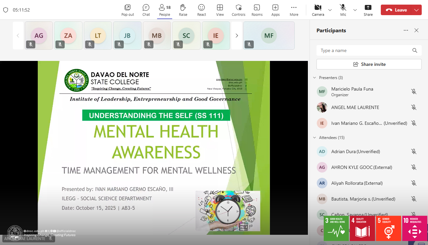This screenshot has height=245, width=428.
Task: Open the Chat panel
Action: pyautogui.click(x=146, y=10)
